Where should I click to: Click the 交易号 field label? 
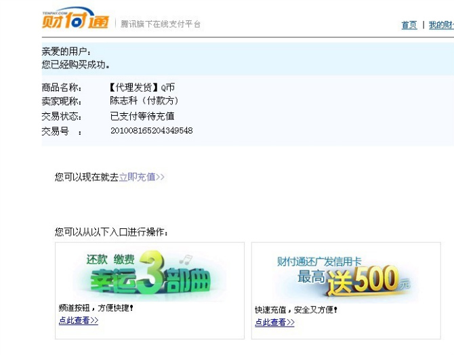[x=58, y=131]
